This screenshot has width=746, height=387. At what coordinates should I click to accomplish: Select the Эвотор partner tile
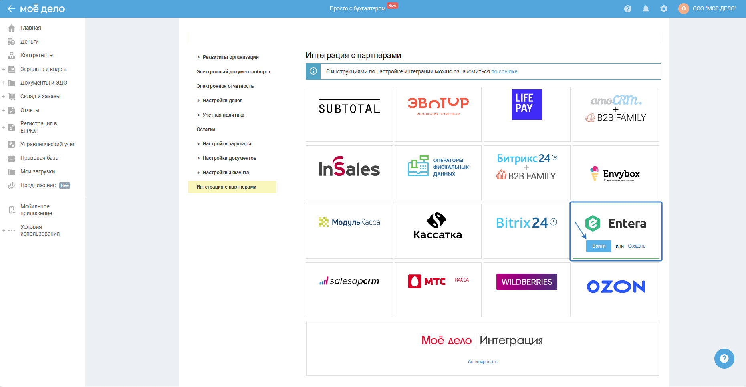click(x=438, y=114)
